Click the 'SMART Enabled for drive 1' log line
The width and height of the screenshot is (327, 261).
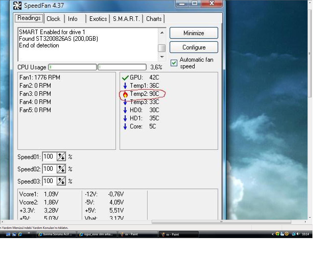(x=52, y=32)
